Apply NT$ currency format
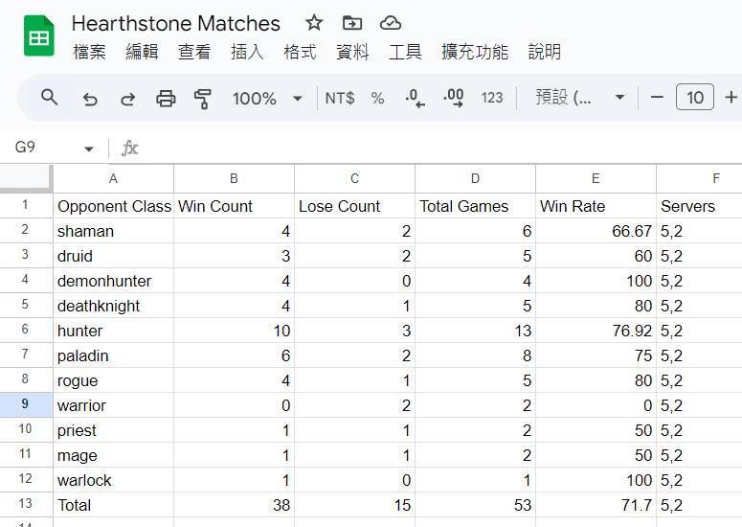The height and width of the screenshot is (527, 742). click(x=339, y=98)
